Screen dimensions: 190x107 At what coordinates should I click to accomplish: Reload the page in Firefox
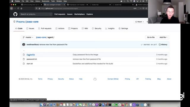click(x=18, y=8)
